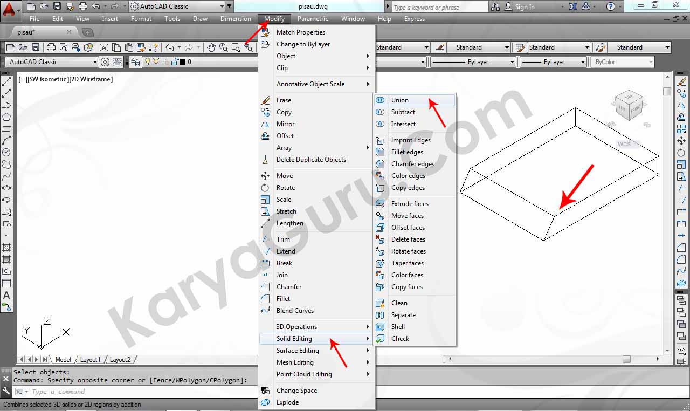Image resolution: width=690 pixels, height=411 pixels.
Task: Click the Pan hand tool icon
Action: click(211, 47)
